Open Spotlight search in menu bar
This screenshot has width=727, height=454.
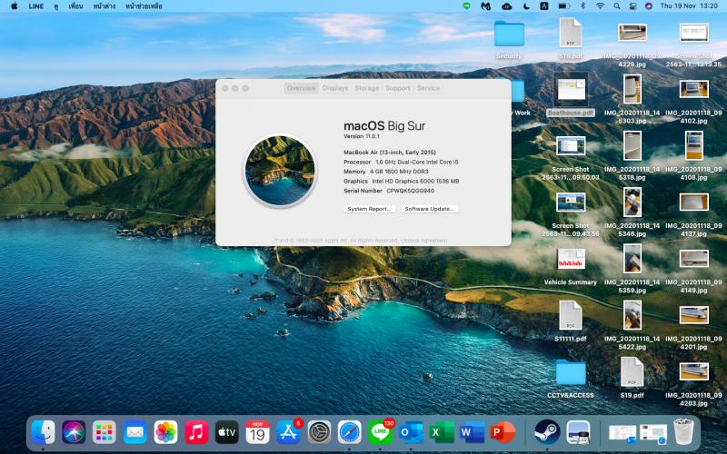coord(617,6)
